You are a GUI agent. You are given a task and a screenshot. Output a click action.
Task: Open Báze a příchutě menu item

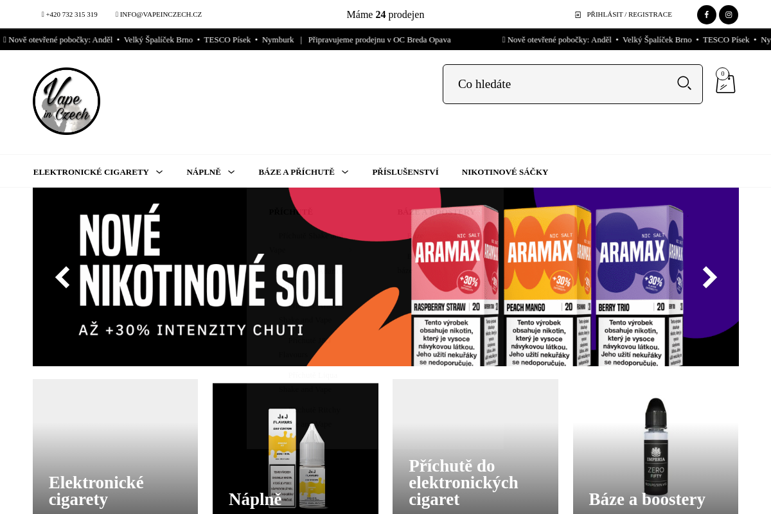297,172
